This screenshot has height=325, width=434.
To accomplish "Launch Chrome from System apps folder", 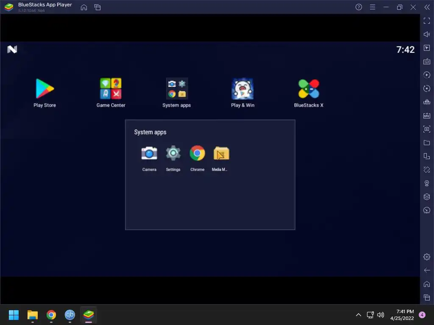I will point(198,153).
